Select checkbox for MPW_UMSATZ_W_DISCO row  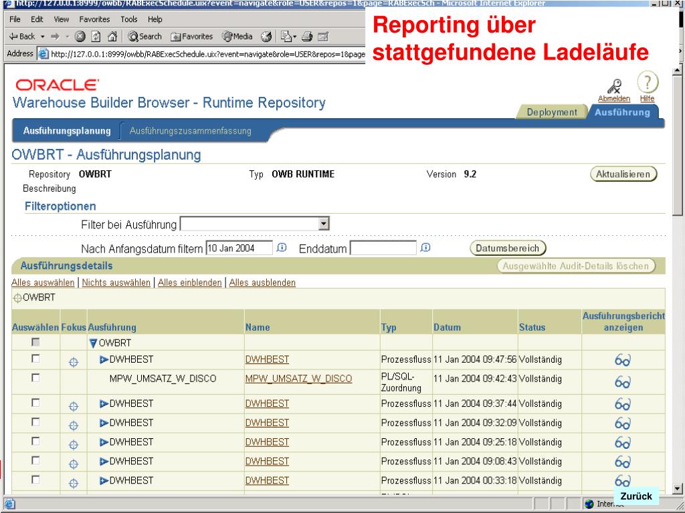36,378
